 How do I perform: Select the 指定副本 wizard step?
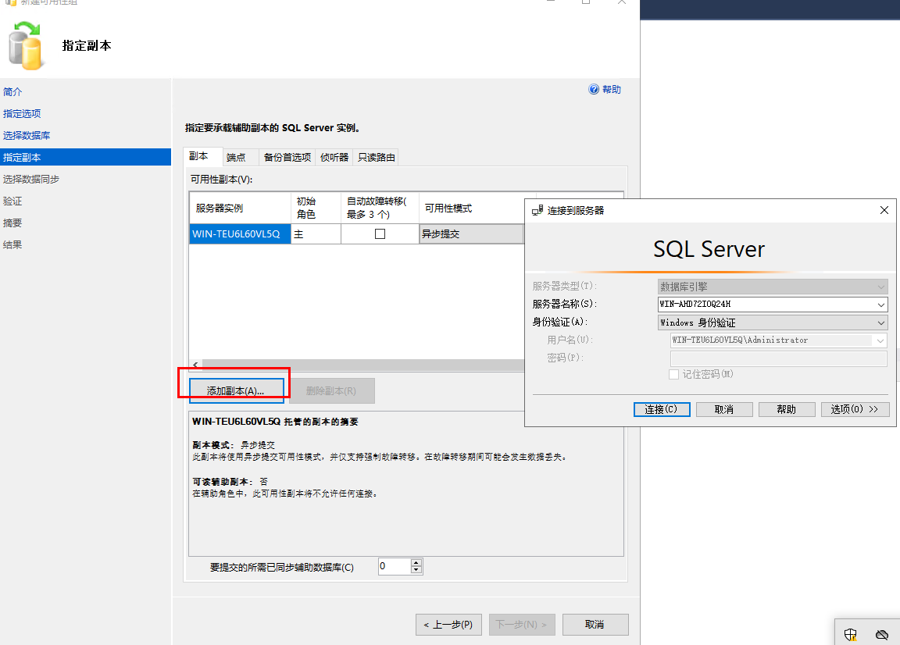pos(85,157)
